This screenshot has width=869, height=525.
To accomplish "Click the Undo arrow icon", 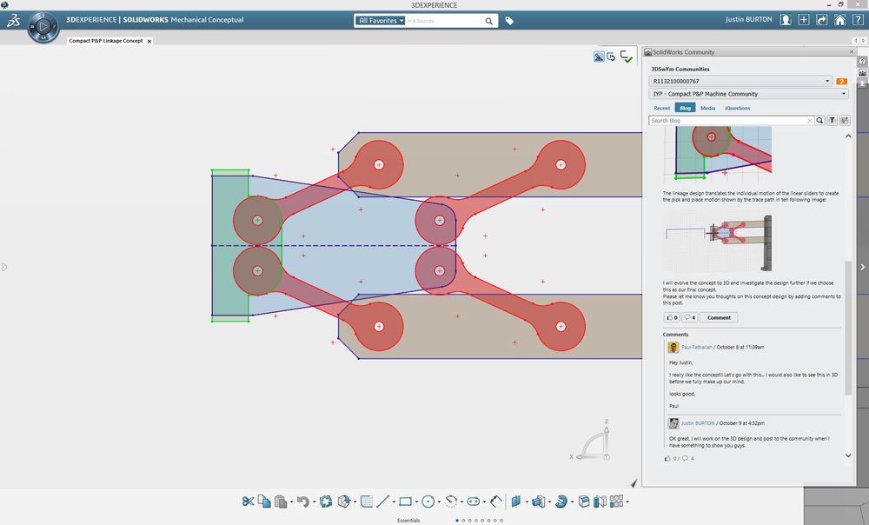I will coord(301,502).
